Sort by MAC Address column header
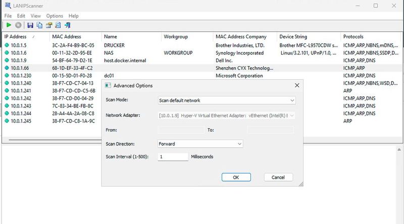This screenshot has width=404, height=224. pos(75,36)
